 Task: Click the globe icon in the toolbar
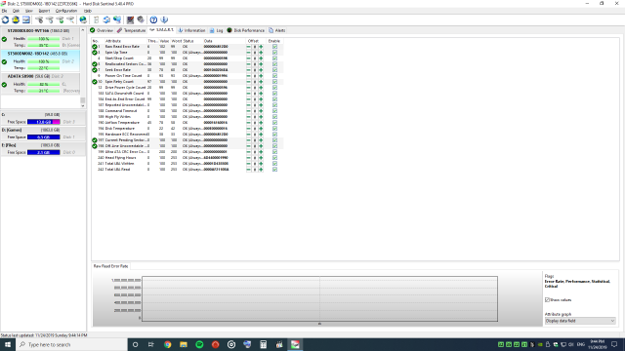[83, 19]
